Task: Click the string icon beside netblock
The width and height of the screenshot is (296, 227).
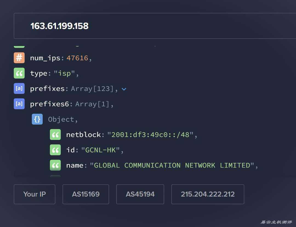Action: pyautogui.click(x=55, y=135)
